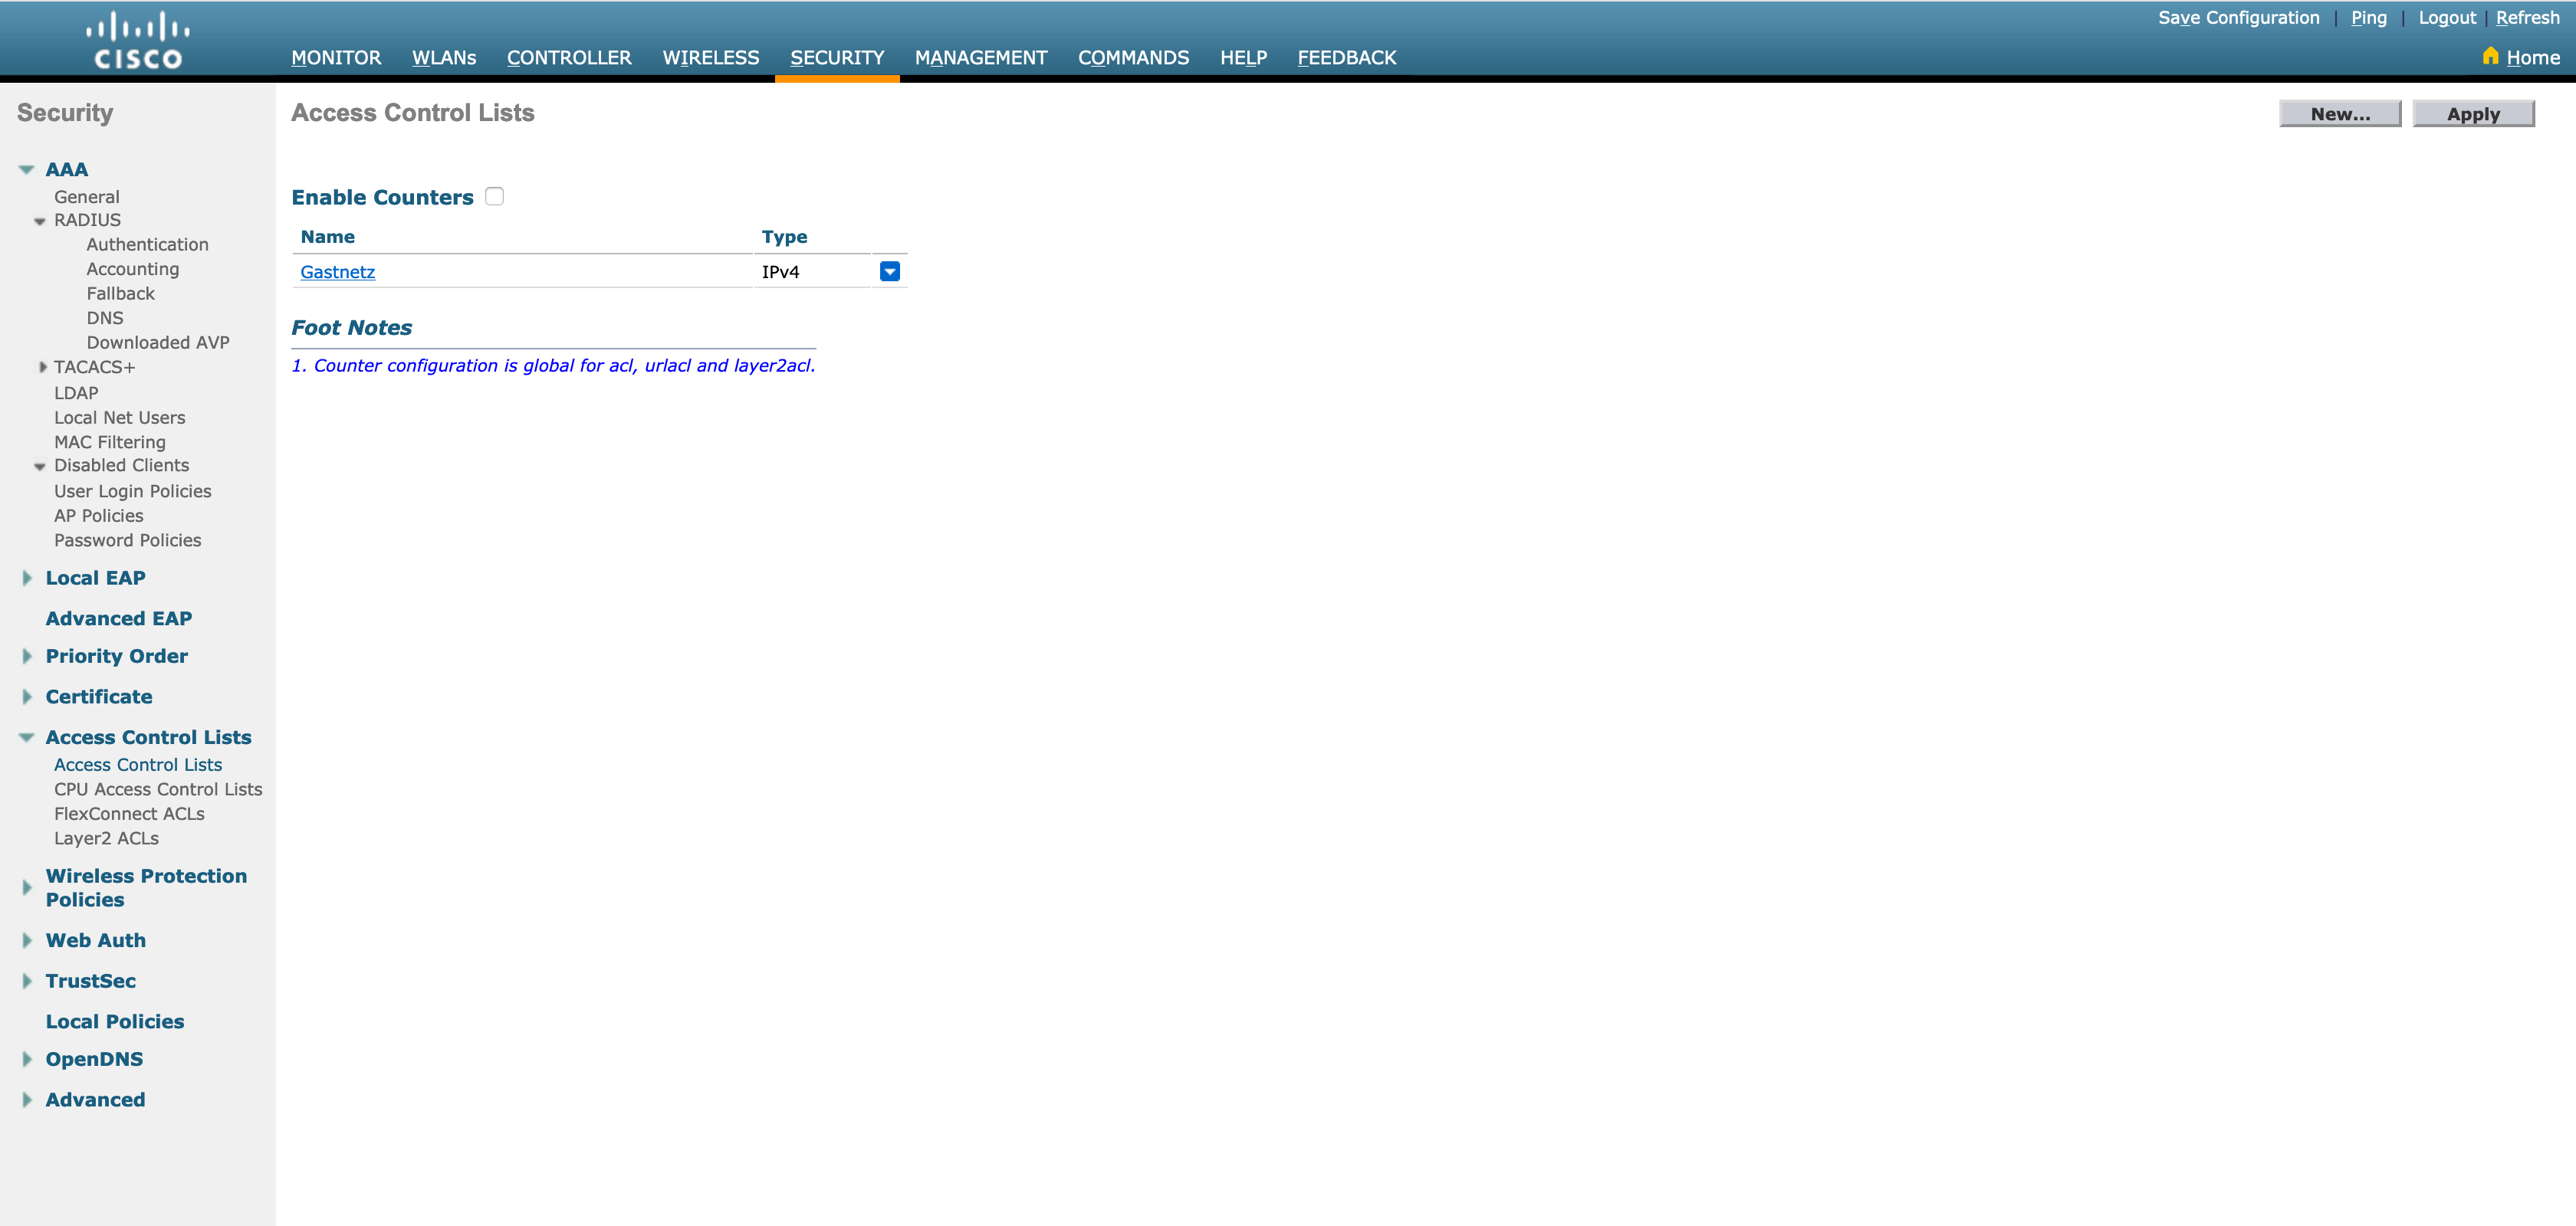2576x1226 pixels.
Task: Click the Cisco logo
Action: coord(138,41)
